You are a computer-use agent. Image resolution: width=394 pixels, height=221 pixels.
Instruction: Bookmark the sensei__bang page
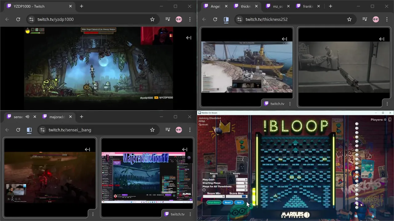(x=152, y=130)
